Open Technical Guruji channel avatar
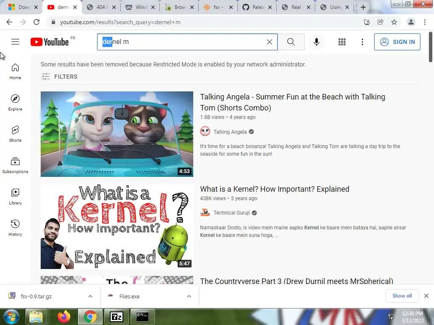 205,212
